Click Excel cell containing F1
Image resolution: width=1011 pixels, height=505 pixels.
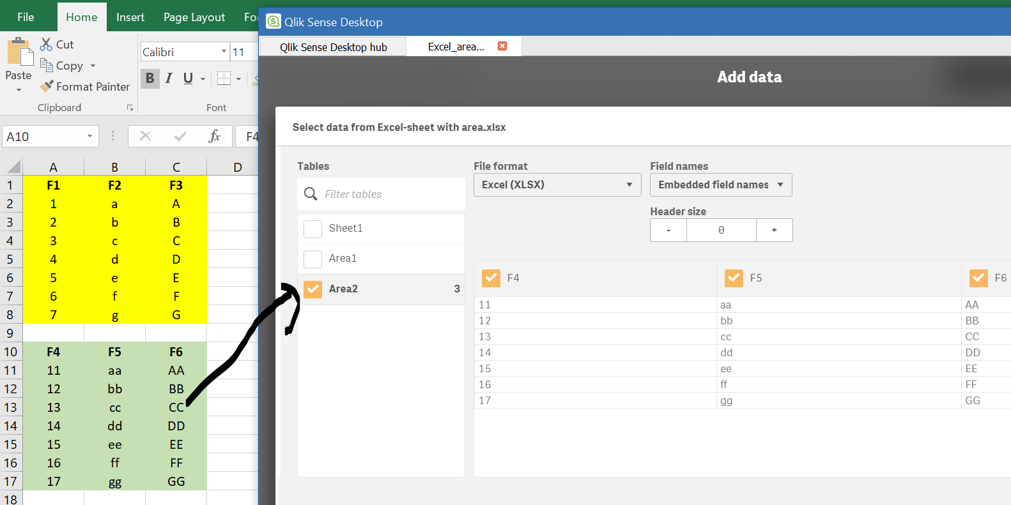point(54,185)
